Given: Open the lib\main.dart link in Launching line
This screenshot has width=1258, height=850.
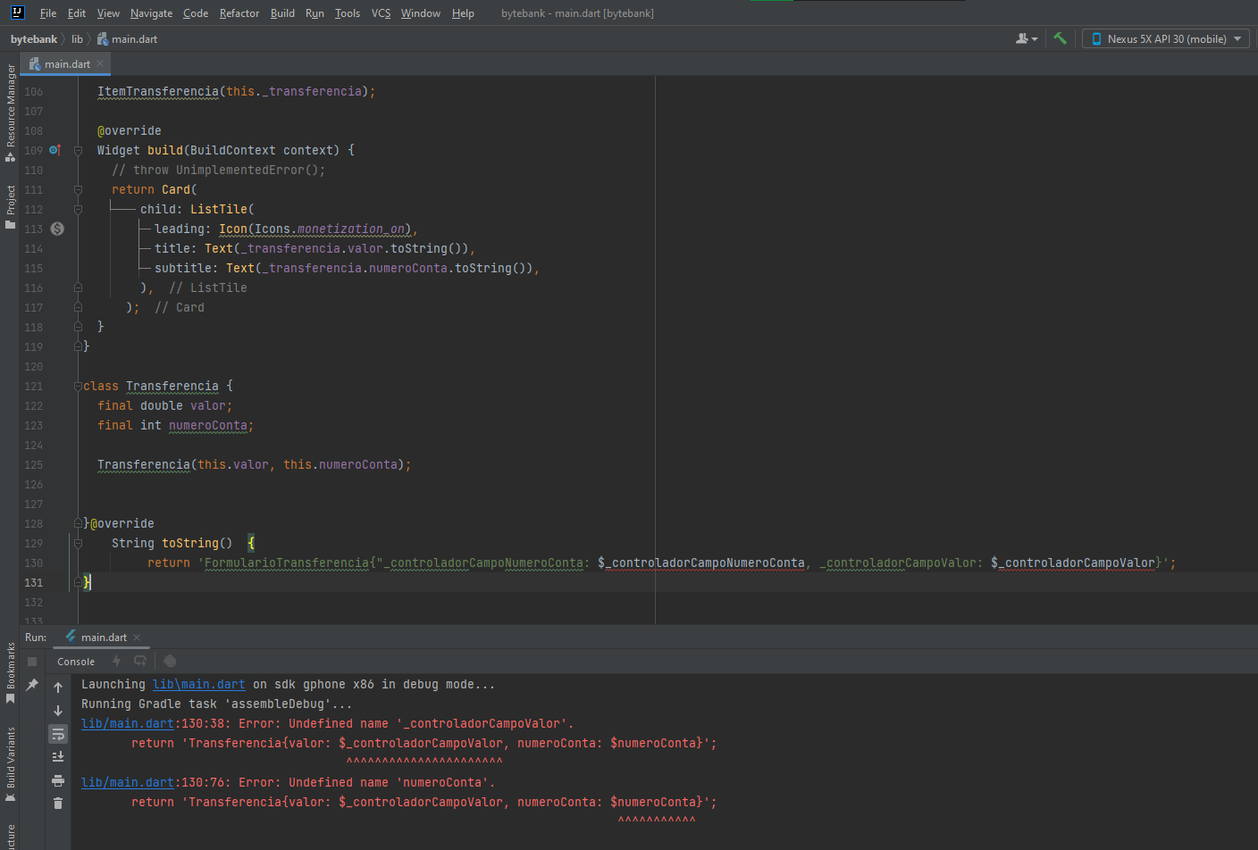Looking at the screenshot, I should point(198,685).
